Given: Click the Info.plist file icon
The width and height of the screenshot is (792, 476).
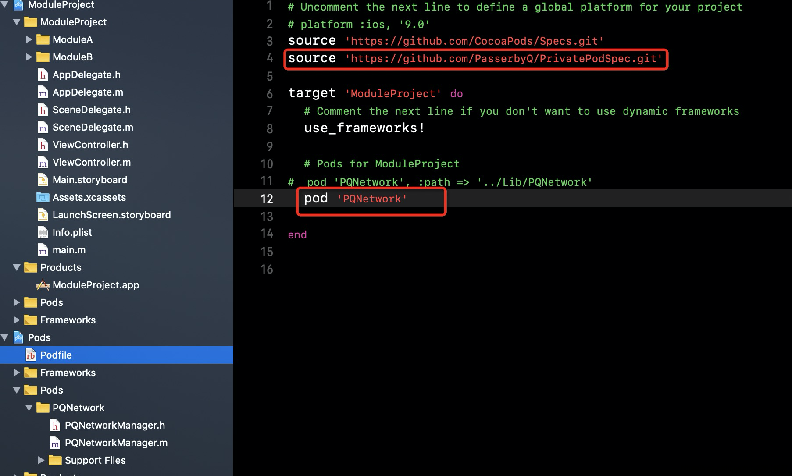Looking at the screenshot, I should tap(43, 232).
